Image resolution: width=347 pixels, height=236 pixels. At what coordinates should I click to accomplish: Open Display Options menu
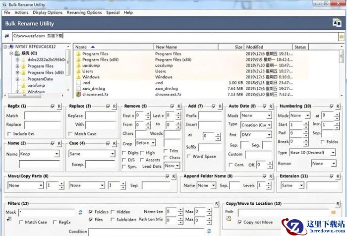(x=48, y=12)
